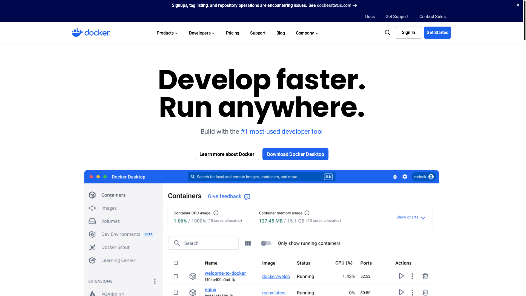Click the nginx row play button
Viewport: 526px width, 296px height.
[x=401, y=292]
